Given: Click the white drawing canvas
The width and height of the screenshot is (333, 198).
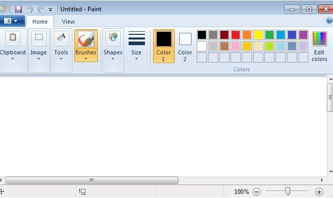Looking at the screenshot, I should click(163, 127).
